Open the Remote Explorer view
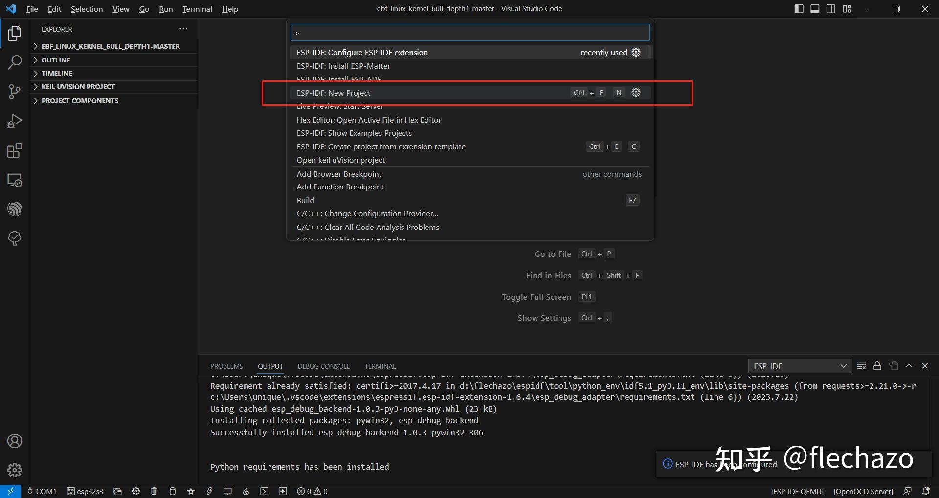 pos(15,180)
